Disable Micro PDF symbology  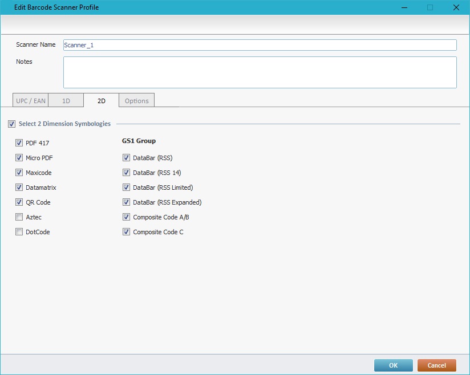tap(19, 158)
